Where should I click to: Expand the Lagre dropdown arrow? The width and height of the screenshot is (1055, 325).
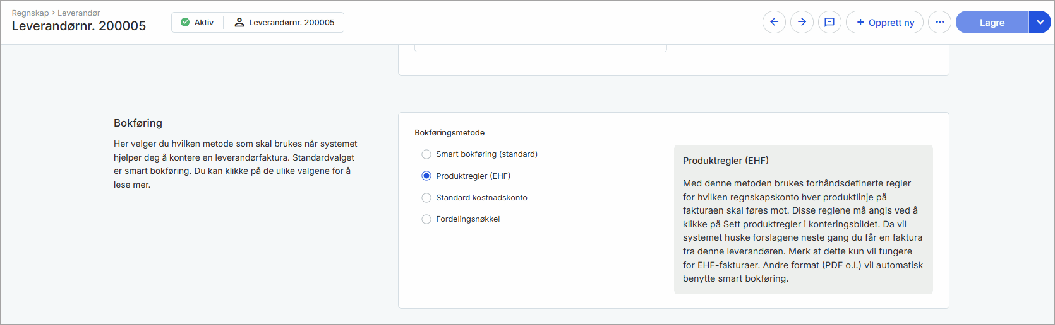pos(1040,22)
